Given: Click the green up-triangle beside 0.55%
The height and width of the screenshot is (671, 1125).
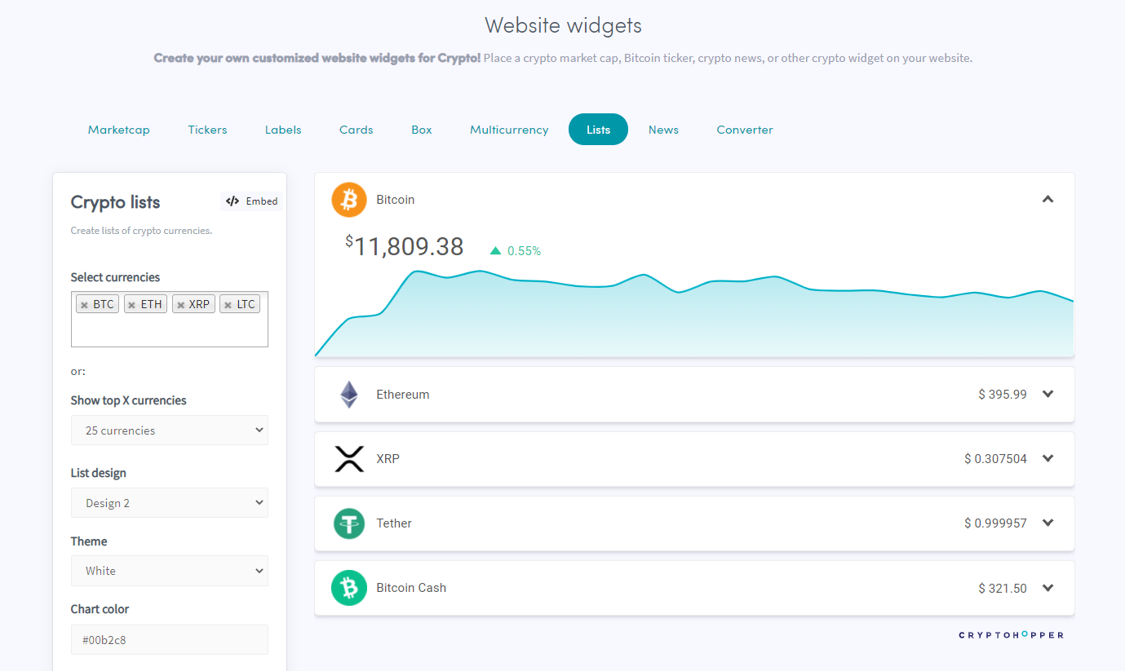Looking at the screenshot, I should pyautogui.click(x=495, y=251).
